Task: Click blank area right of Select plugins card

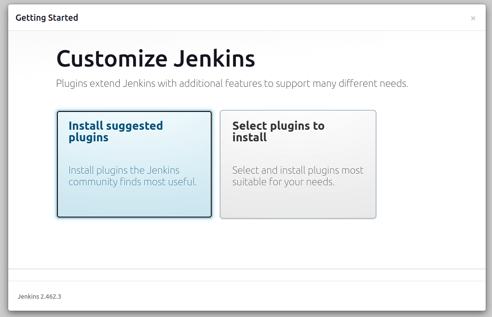Action: pyautogui.click(x=429, y=164)
